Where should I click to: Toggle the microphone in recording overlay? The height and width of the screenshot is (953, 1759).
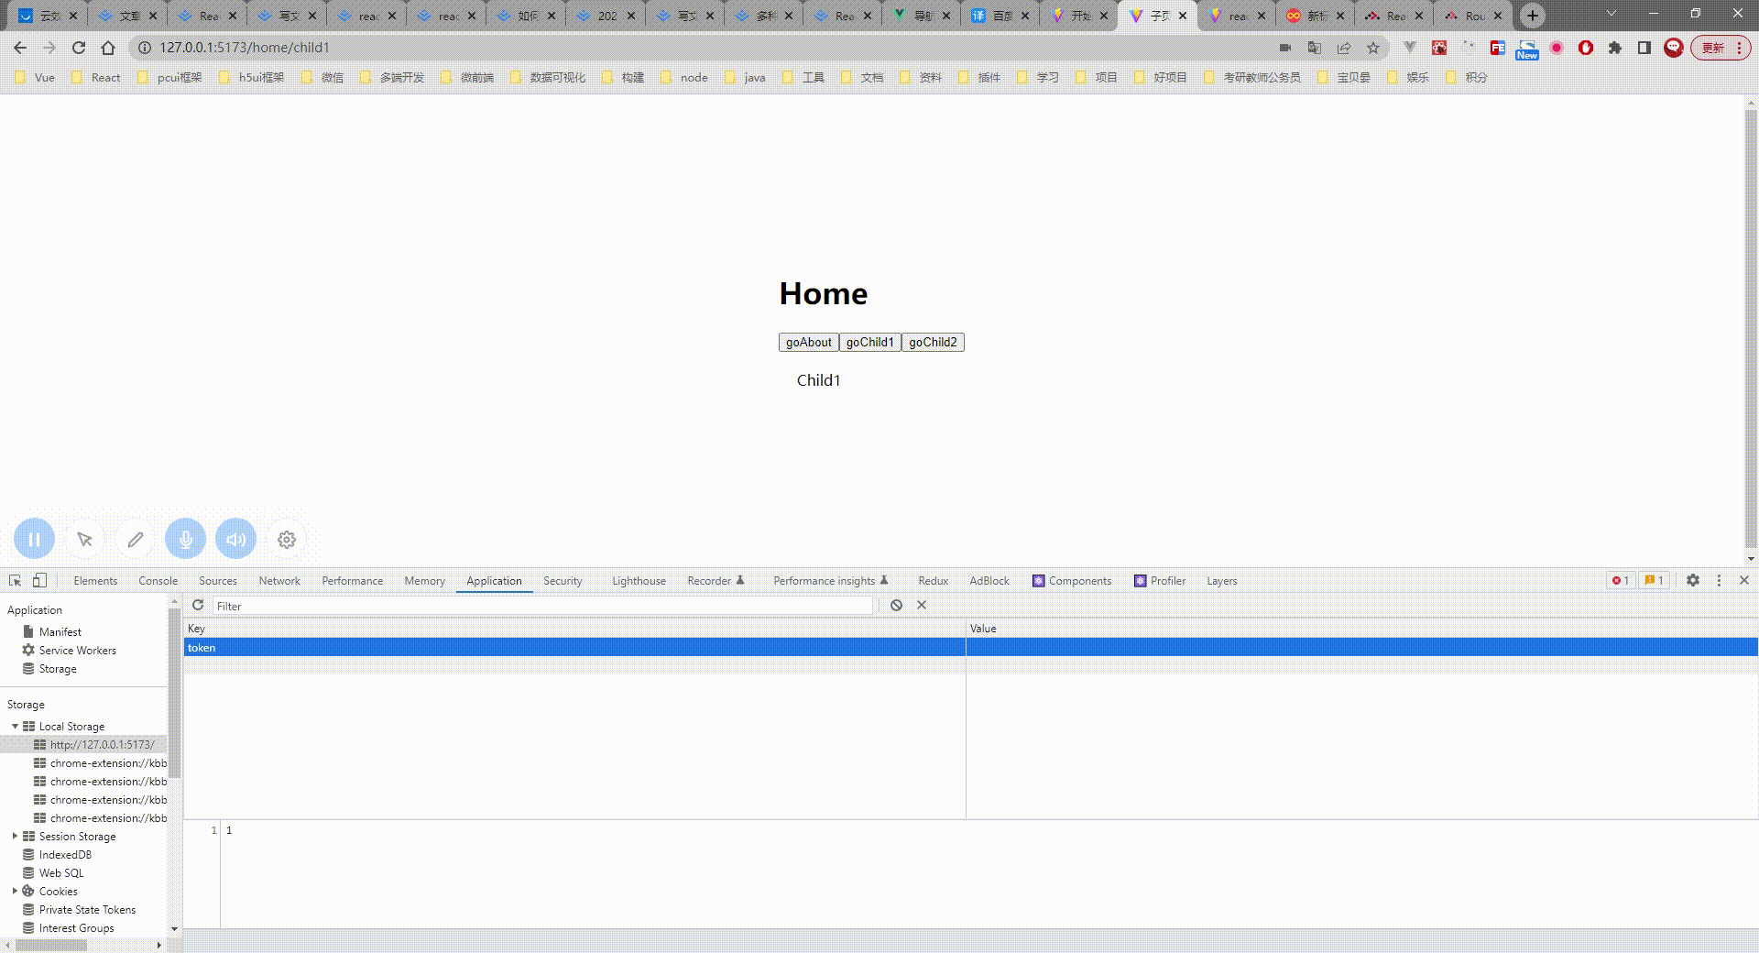point(185,540)
